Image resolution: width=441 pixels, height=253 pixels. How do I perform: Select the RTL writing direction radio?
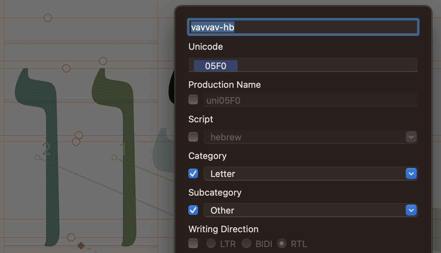pos(282,244)
